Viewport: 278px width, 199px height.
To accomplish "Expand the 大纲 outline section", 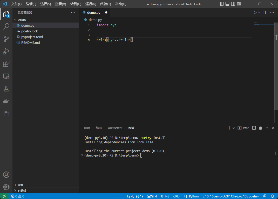I will coord(46,185).
